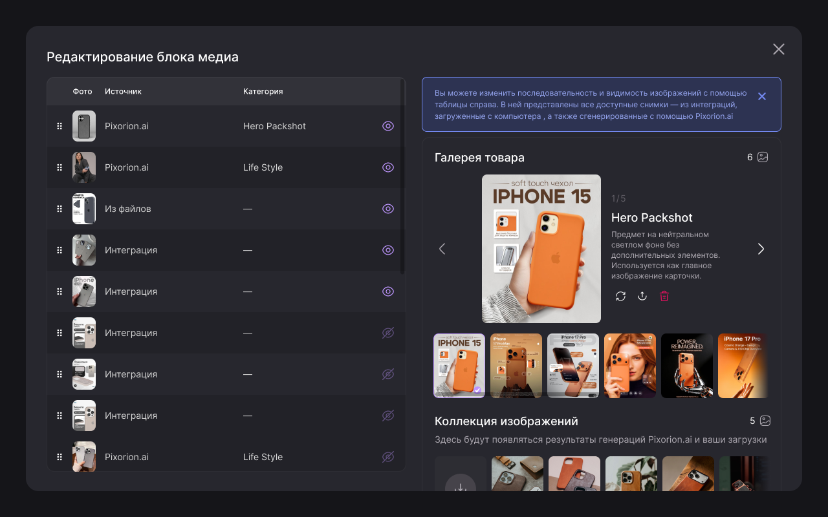Select the POWER. REIMAGINED. gallery thumbnail
This screenshot has height=517, width=828.
tap(686, 366)
